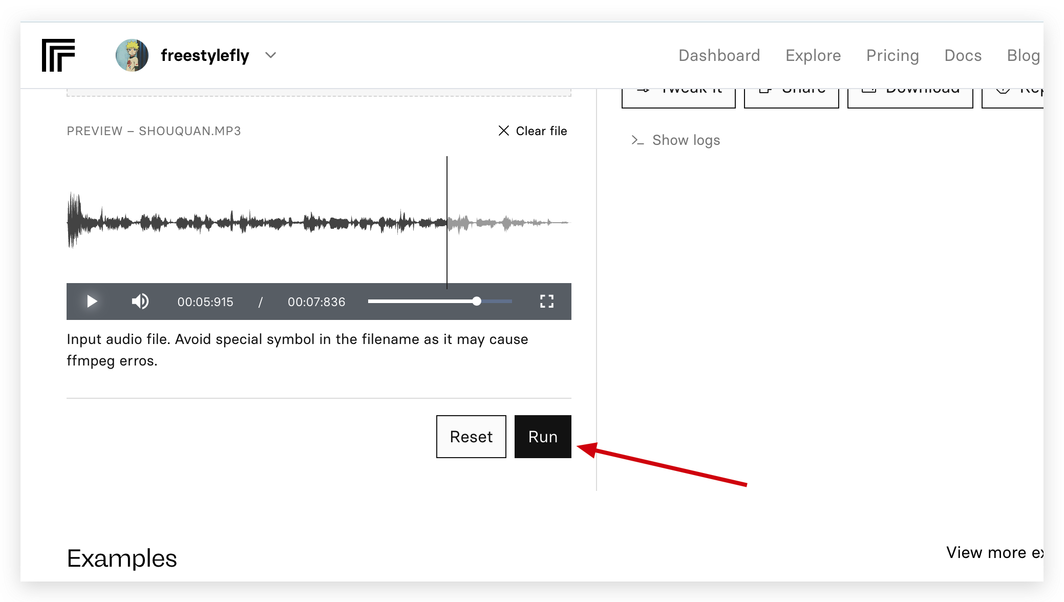The height and width of the screenshot is (602, 1064).
Task: Open the Pricing page
Action: click(892, 55)
